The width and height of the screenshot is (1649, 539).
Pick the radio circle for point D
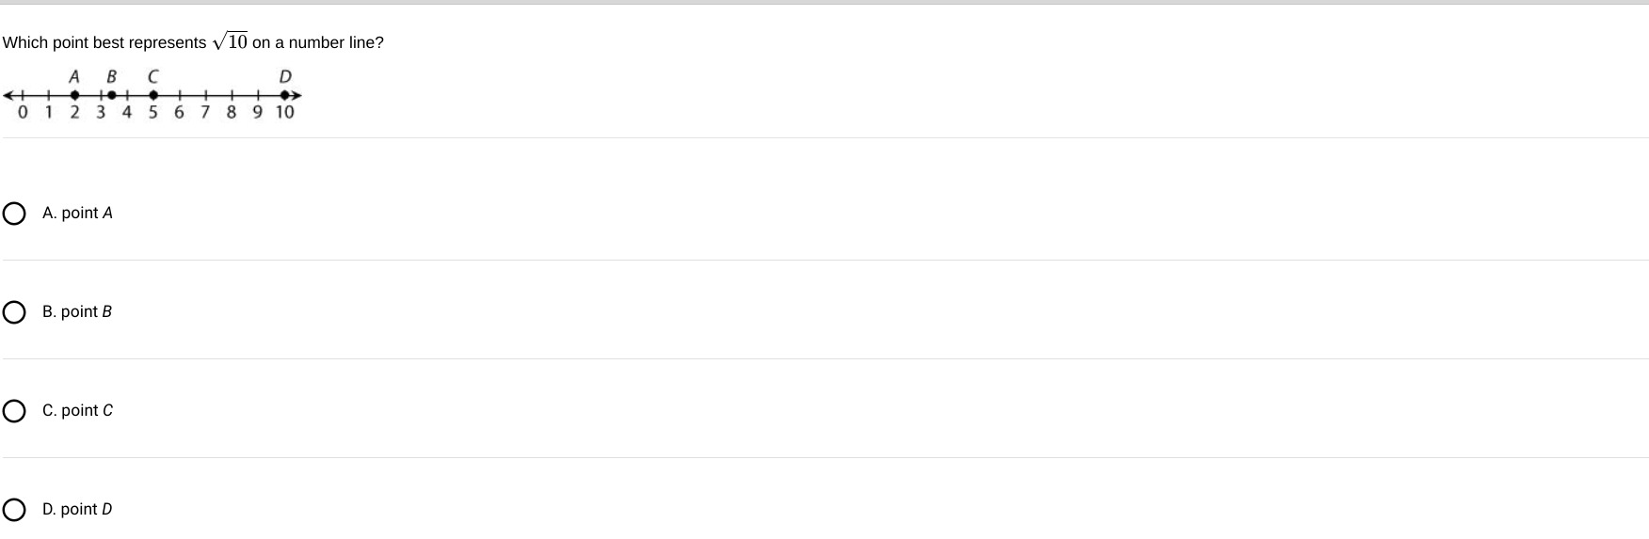click(14, 510)
